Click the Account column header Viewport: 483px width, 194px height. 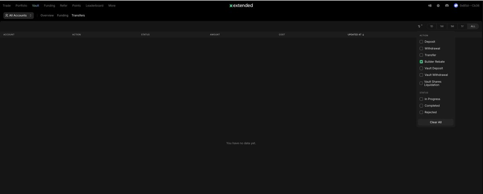coord(9,35)
